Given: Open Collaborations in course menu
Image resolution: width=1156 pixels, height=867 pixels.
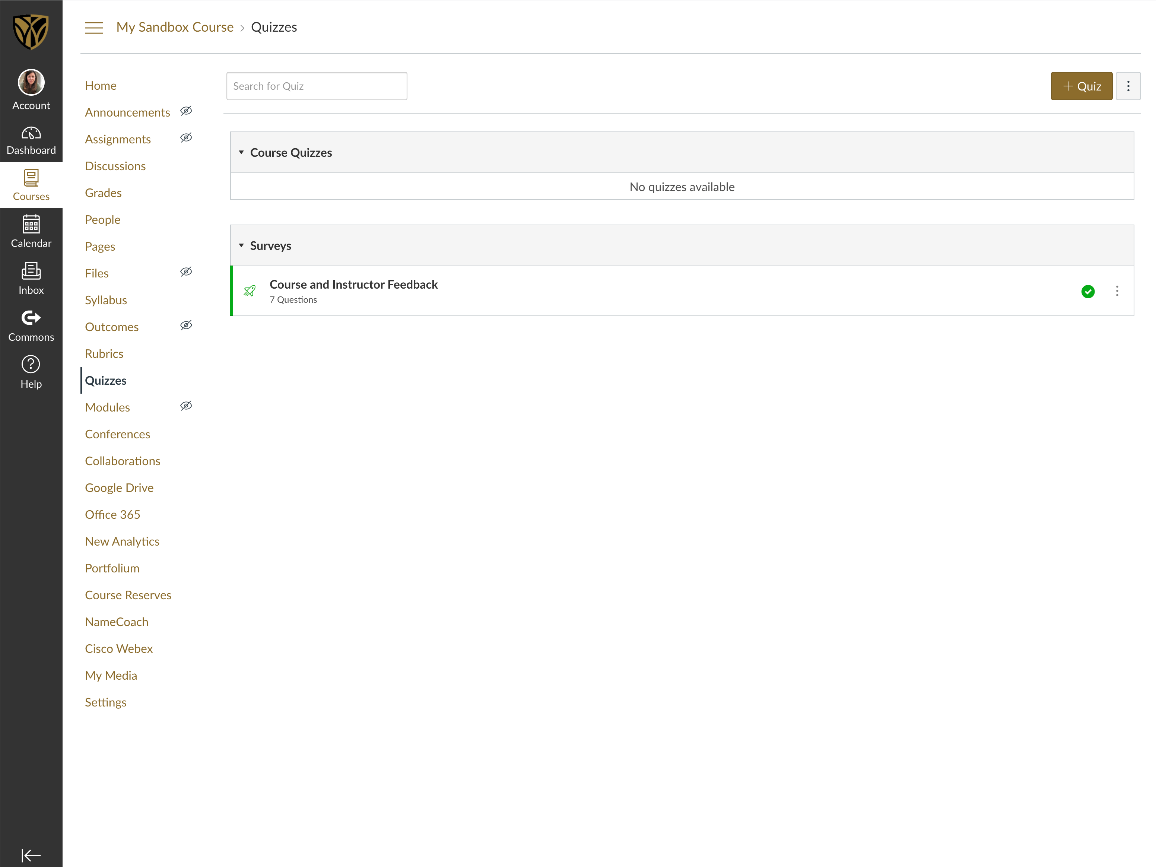Looking at the screenshot, I should pos(123,461).
